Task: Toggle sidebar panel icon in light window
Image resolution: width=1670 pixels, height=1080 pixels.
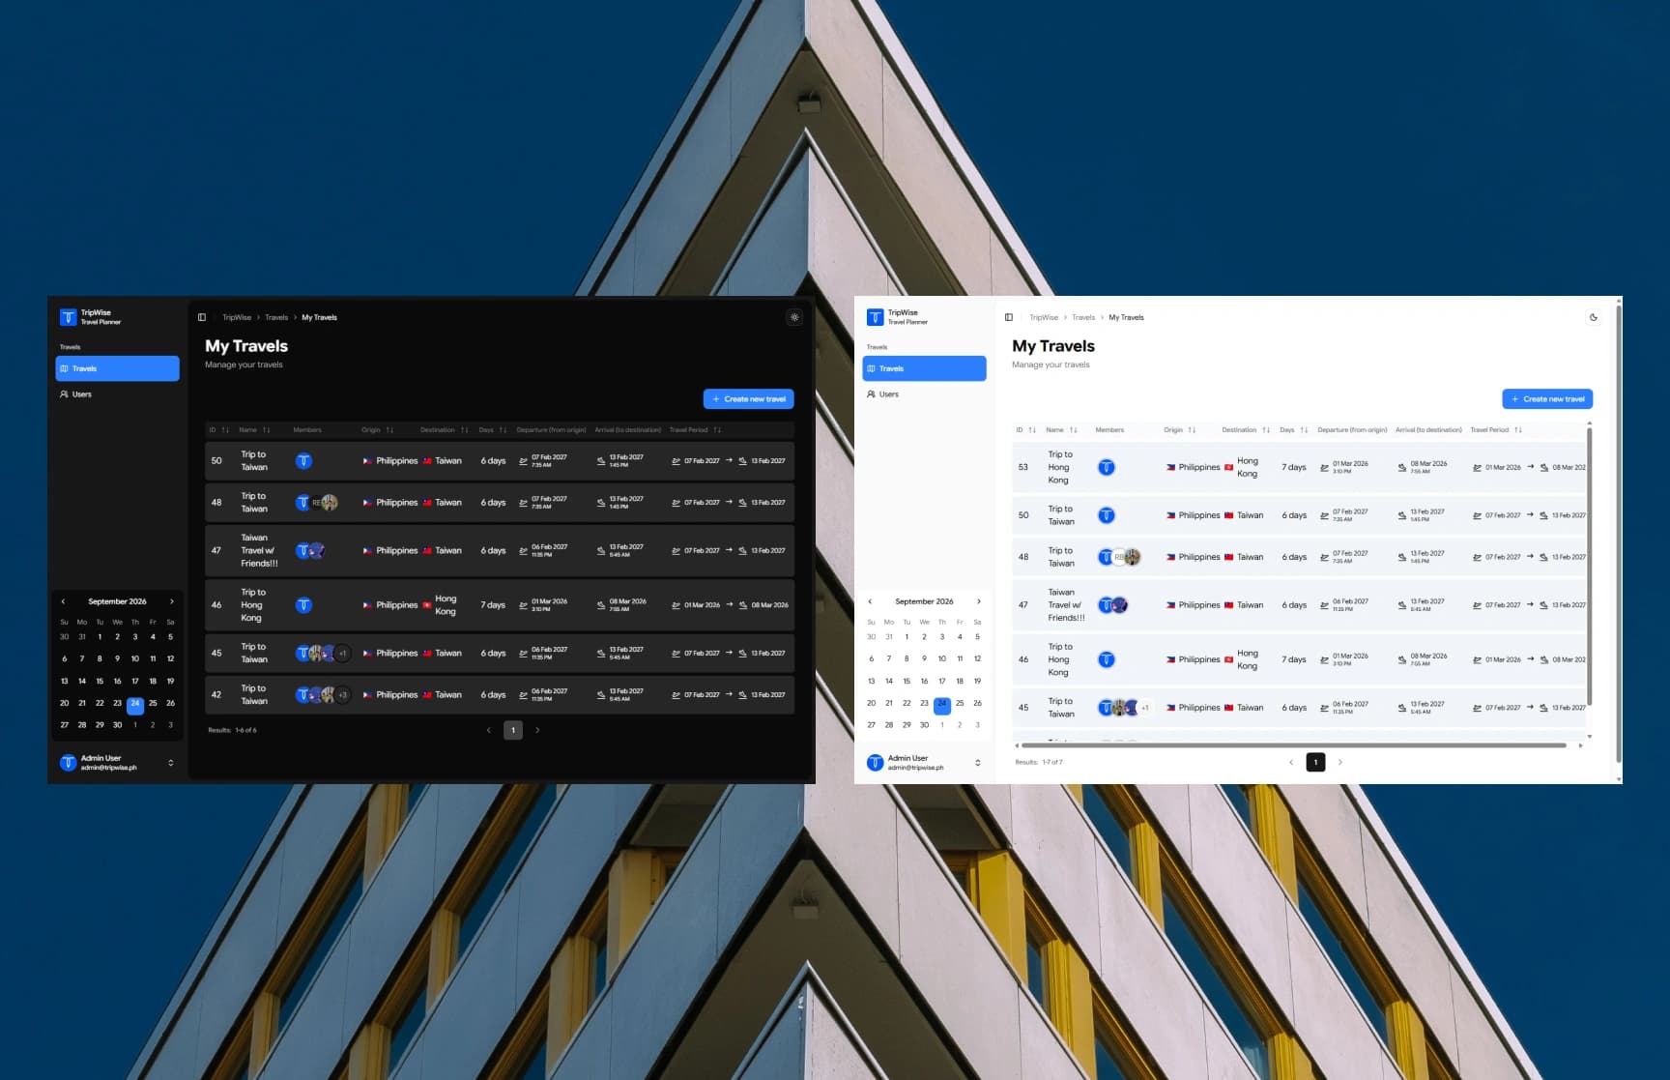Action: click(1009, 317)
